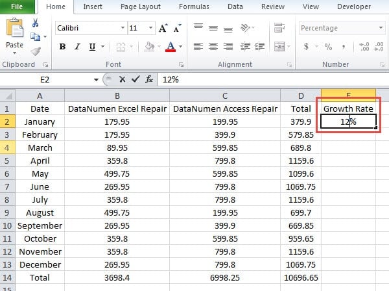This screenshot has width=389, height=291.
Task: Confirm entry with the check mark
Action: pyautogui.click(x=136, y=79)
